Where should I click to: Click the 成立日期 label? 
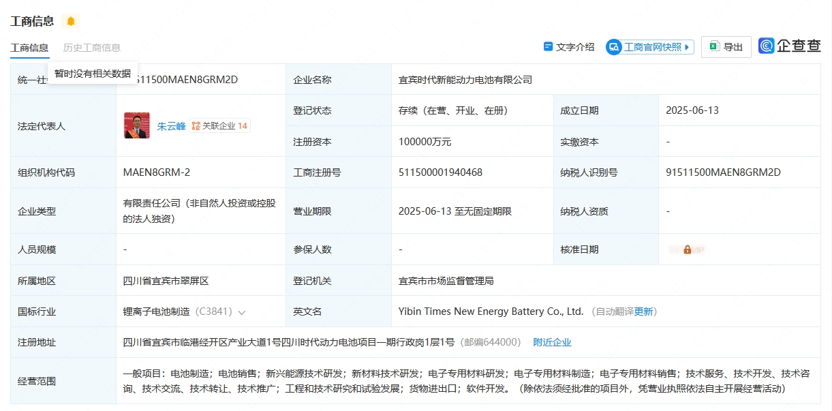click(x=579, y=110)
